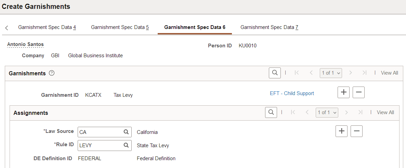The image size is (406, 168).
Task: Click the Garnishments help question mark icon
Action: 52,73
